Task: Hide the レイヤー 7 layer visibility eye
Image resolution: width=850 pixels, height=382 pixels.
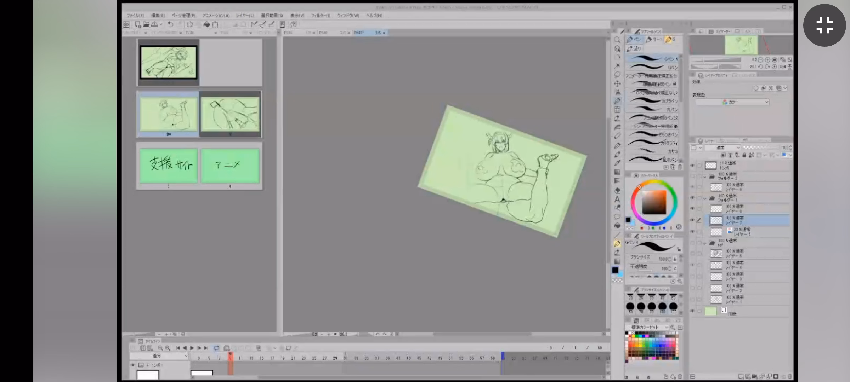Action: [693, 220]
